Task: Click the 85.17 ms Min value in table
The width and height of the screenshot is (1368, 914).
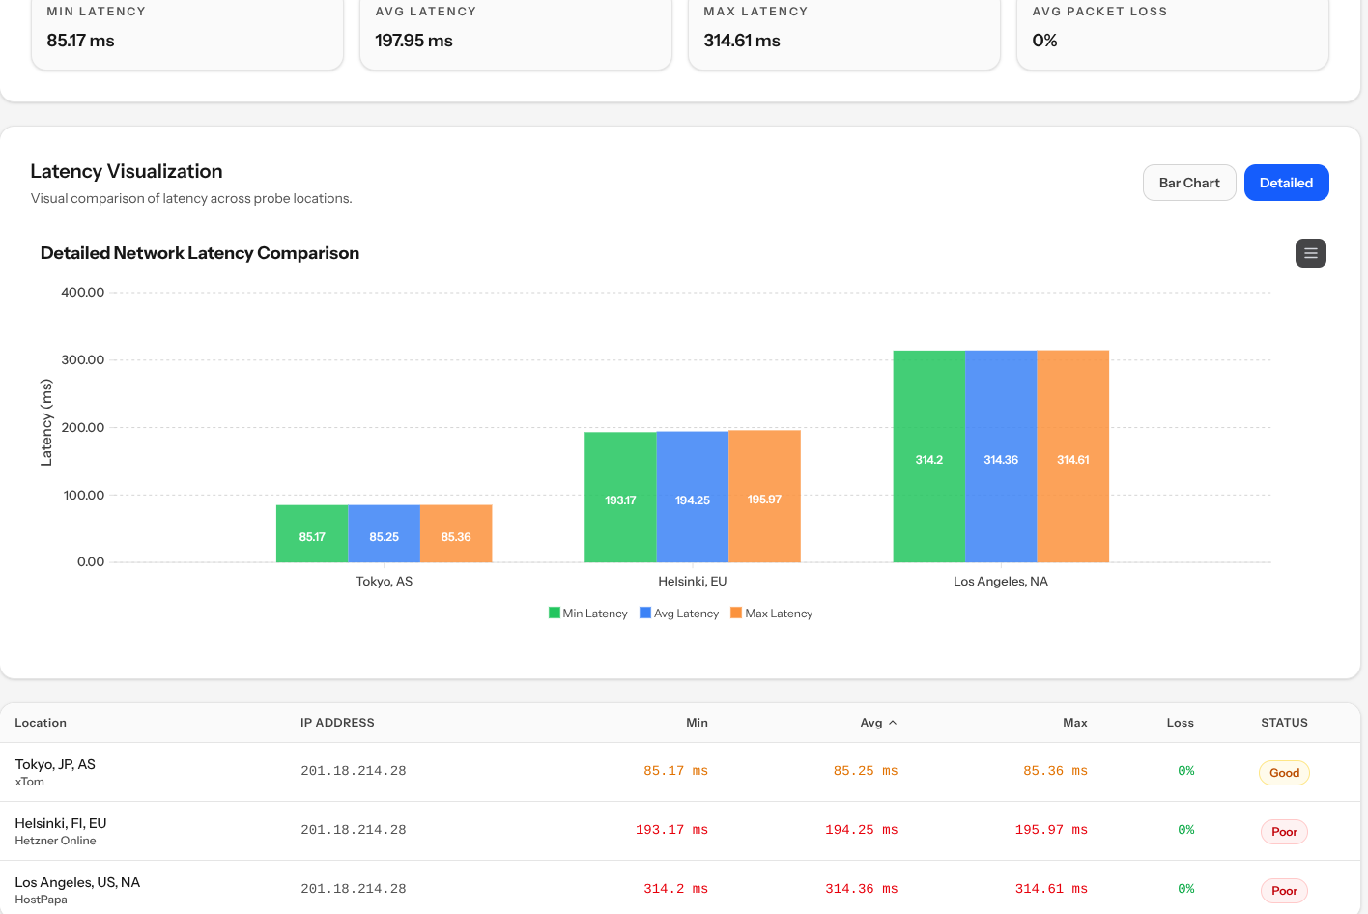Action: coord(675,771)
